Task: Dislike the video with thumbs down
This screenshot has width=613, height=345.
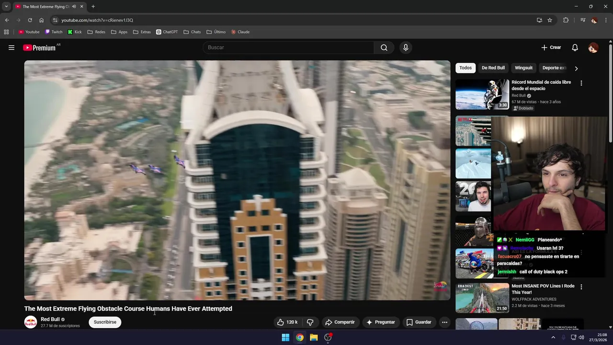Action: point(310,322)
